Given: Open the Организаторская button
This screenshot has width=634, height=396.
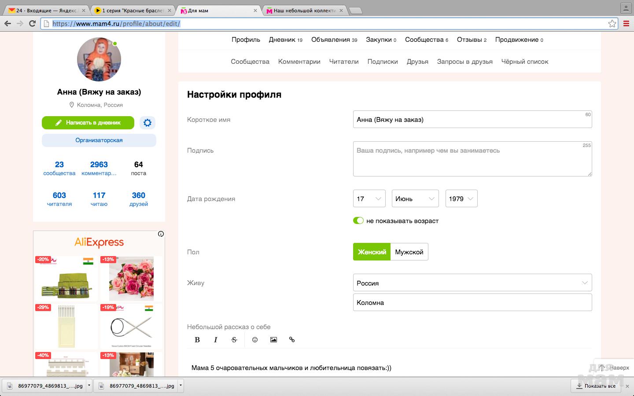Looking at the screenshot, I should pyautogui.click(x=99, y=140).
